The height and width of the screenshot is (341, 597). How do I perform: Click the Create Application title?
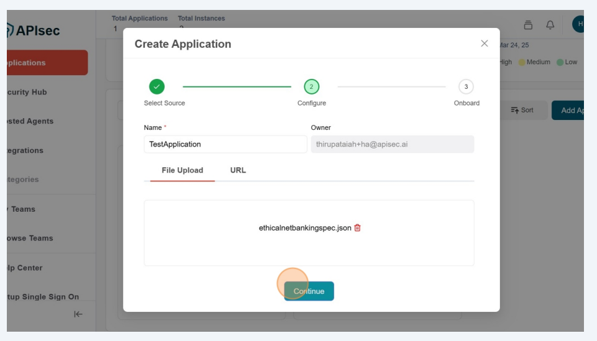pyautogui.click(x=183, y=43)
